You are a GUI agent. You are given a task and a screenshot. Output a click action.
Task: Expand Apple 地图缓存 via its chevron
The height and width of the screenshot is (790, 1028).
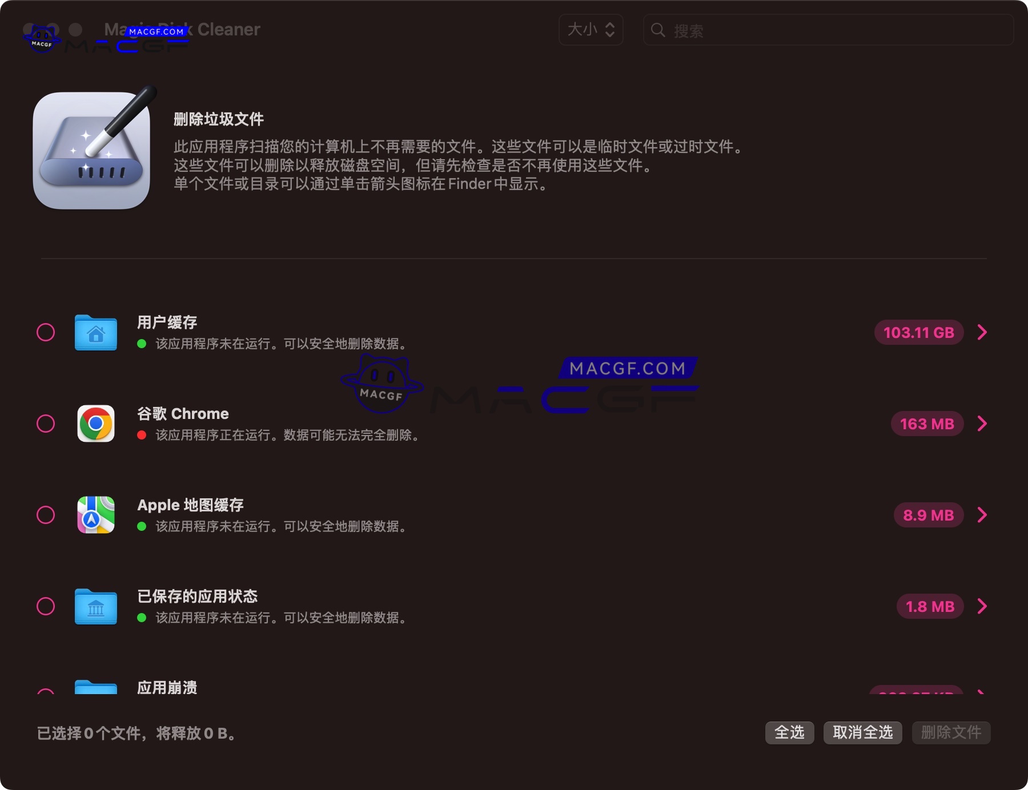click(x=983, y=515)
